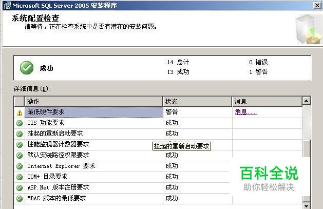
Task: Click the scrollbar up arrow of details list
Action: point(307,101)
